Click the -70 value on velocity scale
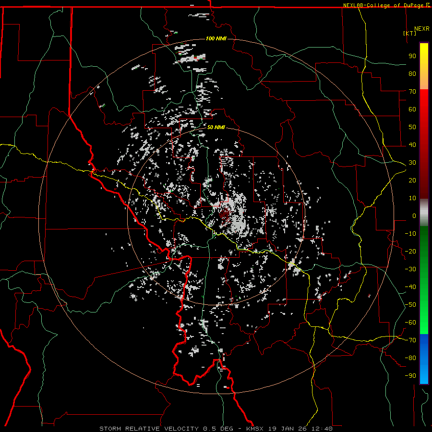The image size is (432, 432). coord(410,340)
